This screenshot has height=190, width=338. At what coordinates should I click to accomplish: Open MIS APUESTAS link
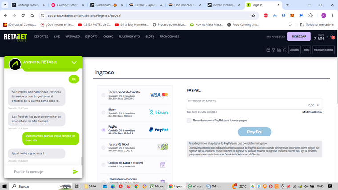point(275,36)
